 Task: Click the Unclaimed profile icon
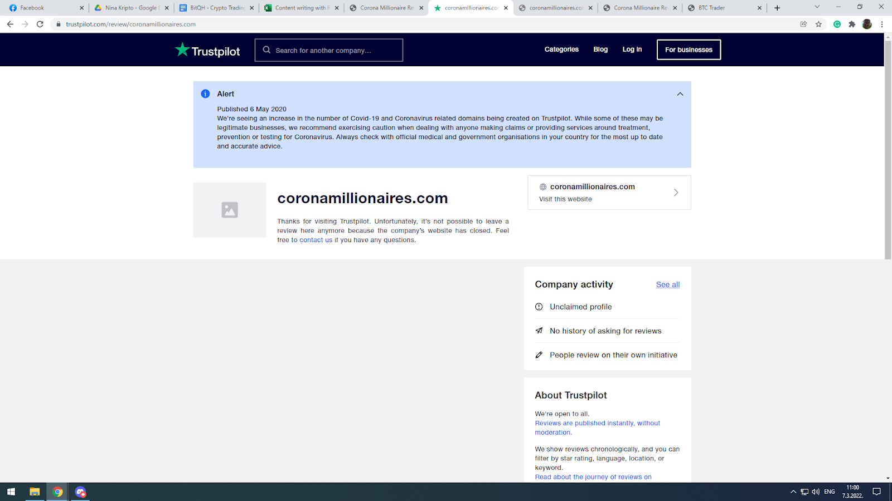click(x=539, y=307)
